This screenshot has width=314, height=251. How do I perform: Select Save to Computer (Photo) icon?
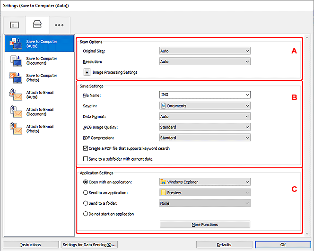(15, 78)
